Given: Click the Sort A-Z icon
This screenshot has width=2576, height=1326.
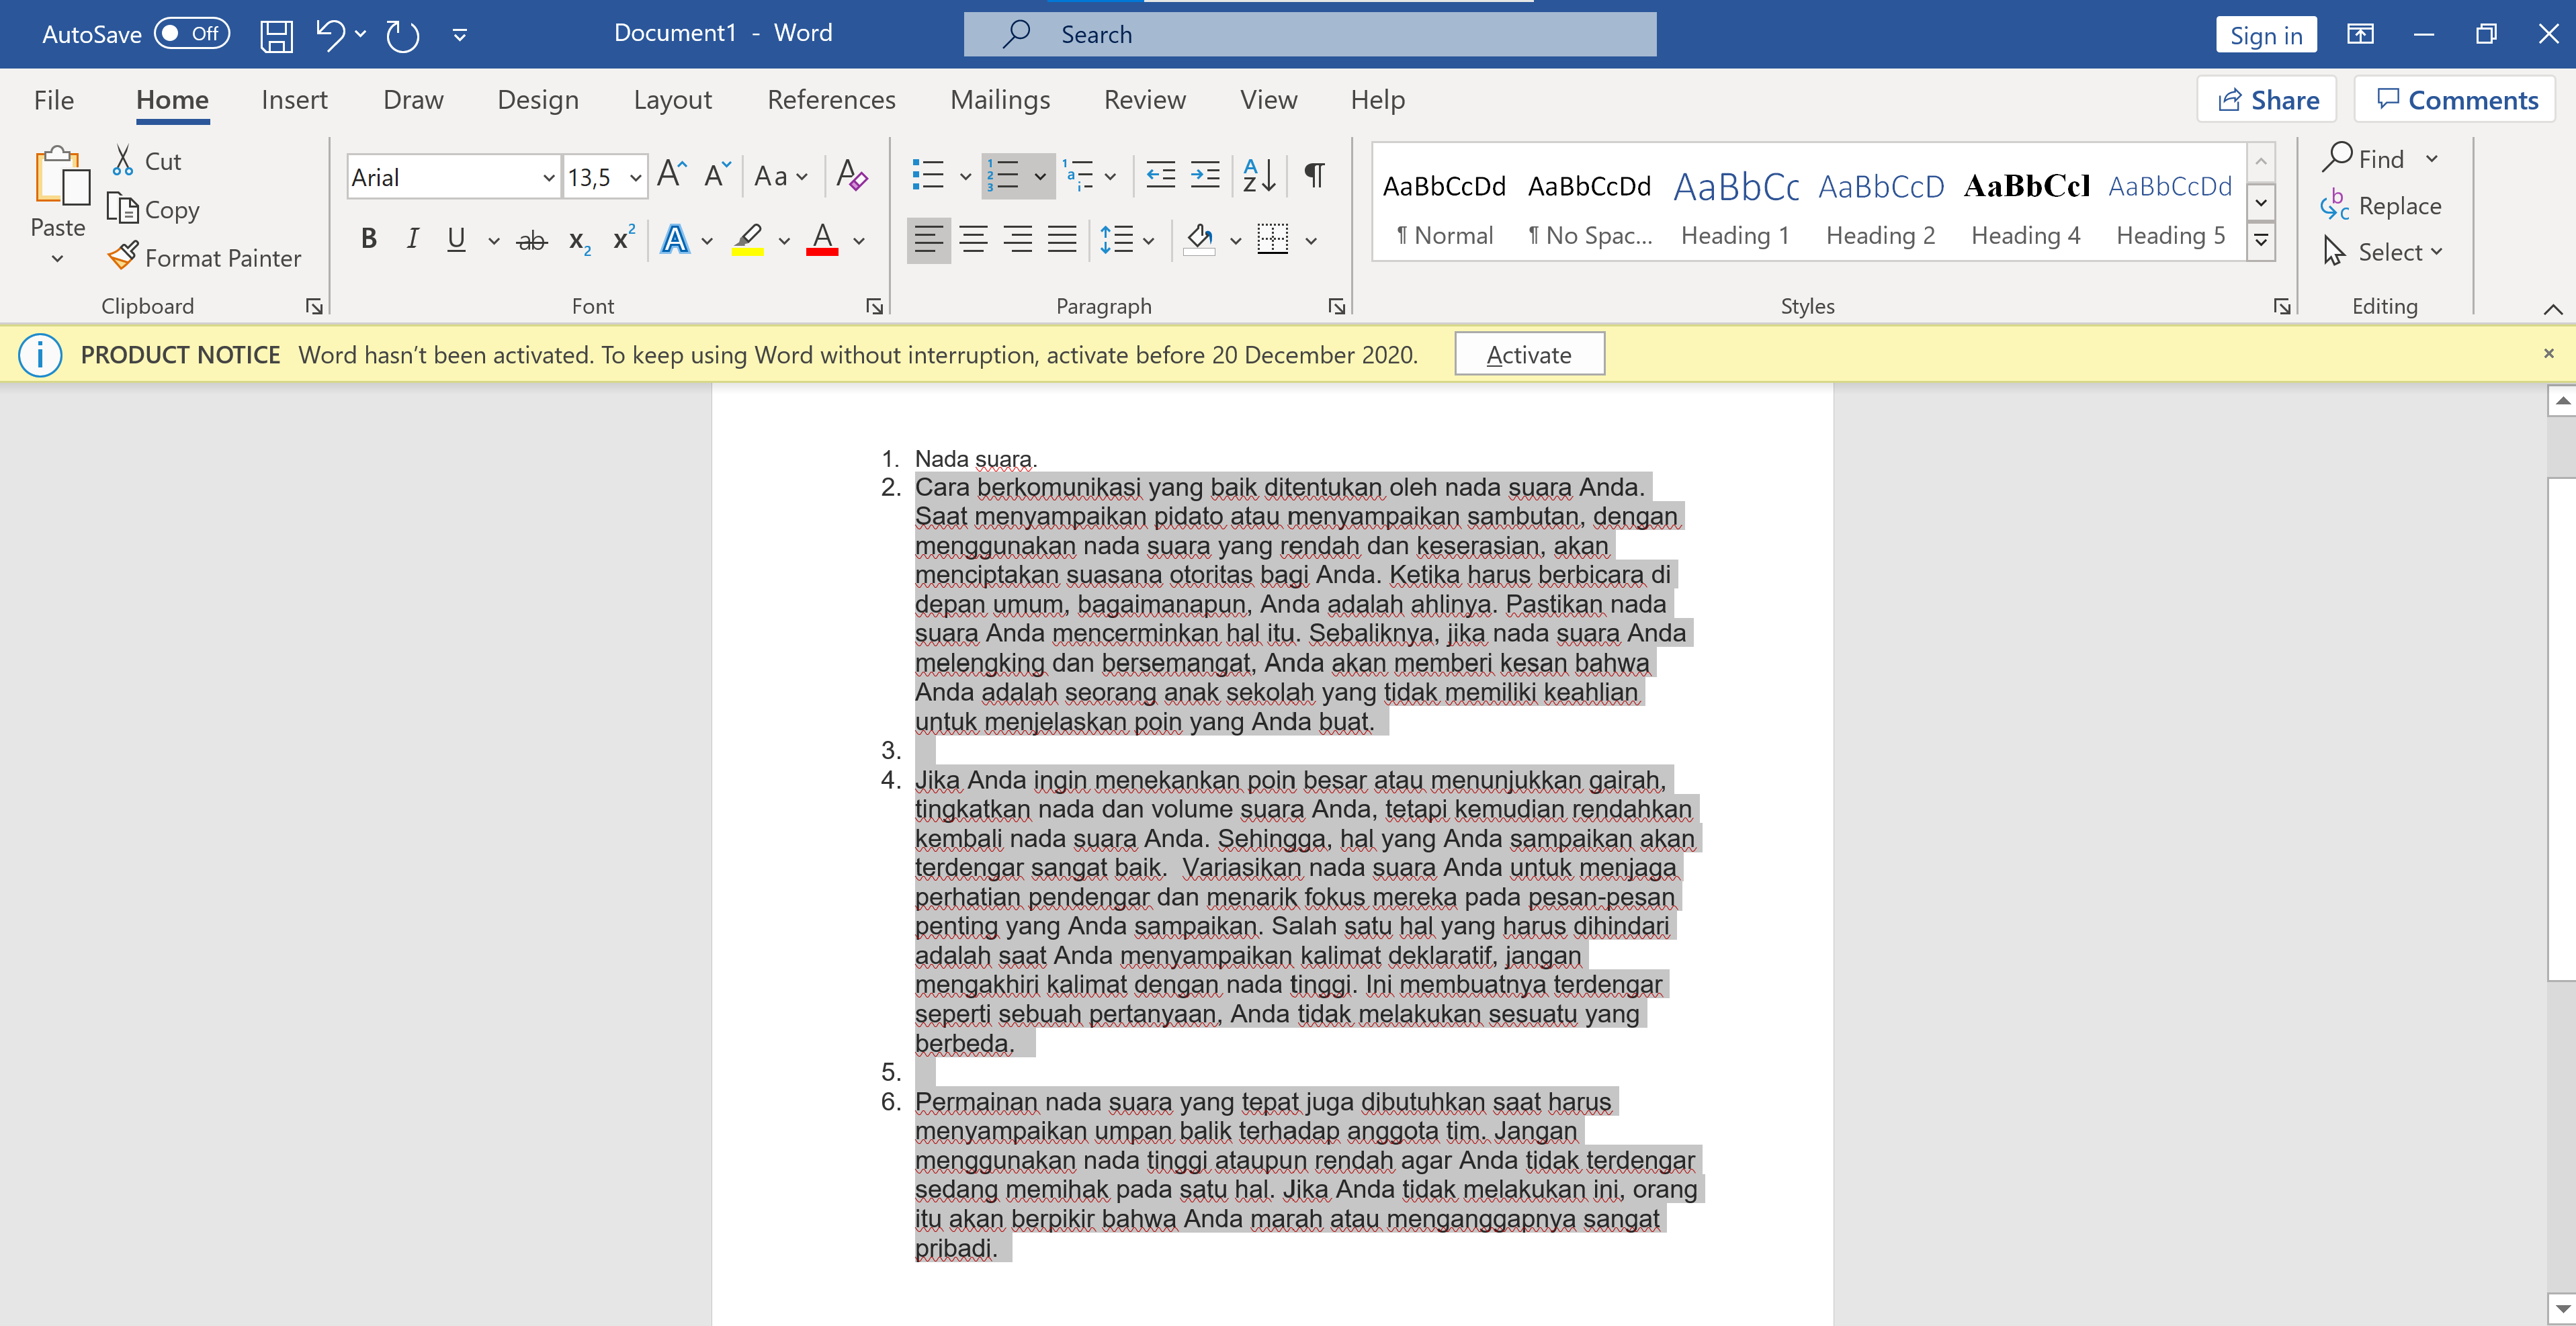Looking at the screenshot, I should pyautogui.click(x=1259, y=176).
